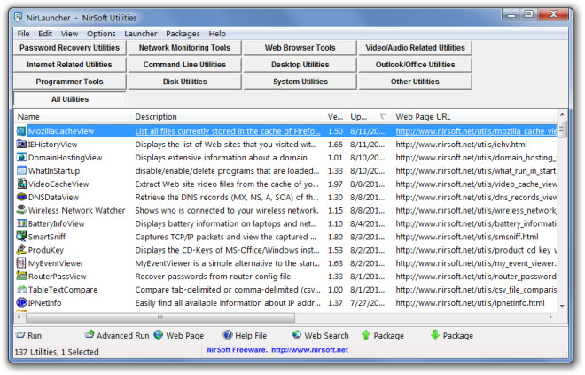Click the RouterPassView row icon

21,276
